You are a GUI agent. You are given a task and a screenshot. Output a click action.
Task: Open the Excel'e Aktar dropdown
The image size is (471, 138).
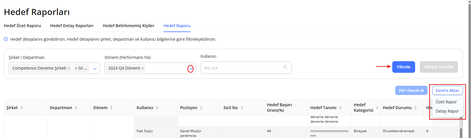tap(447, 90)
